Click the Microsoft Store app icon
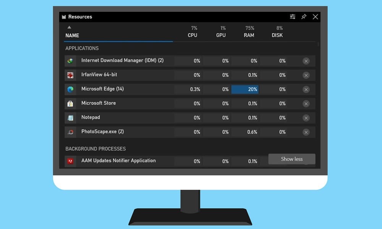This screenshot has height=229, width=382. coord(70,104)
